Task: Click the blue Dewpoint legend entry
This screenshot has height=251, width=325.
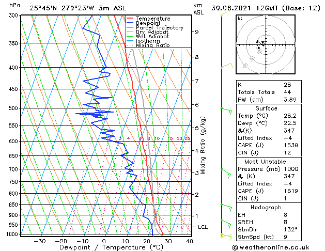Action: [146, 23]
